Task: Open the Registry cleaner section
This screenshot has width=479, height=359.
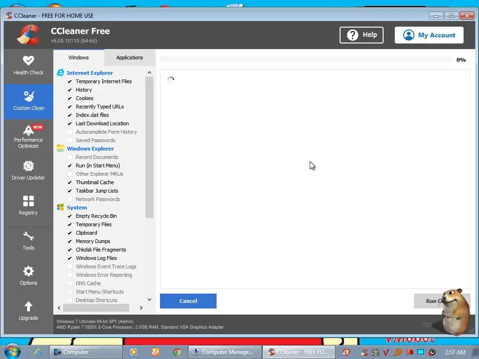Action: (29, 206)
